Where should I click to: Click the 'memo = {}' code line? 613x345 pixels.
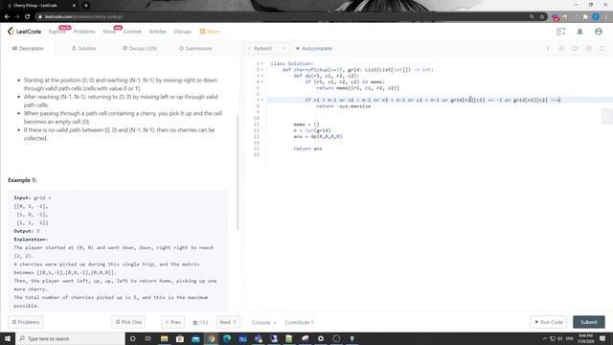coord(306,125)
